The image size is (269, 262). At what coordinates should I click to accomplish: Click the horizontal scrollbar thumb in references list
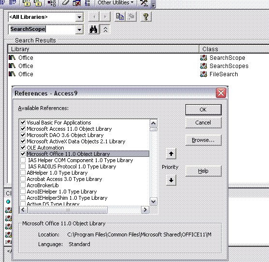[x=68, y=210]
